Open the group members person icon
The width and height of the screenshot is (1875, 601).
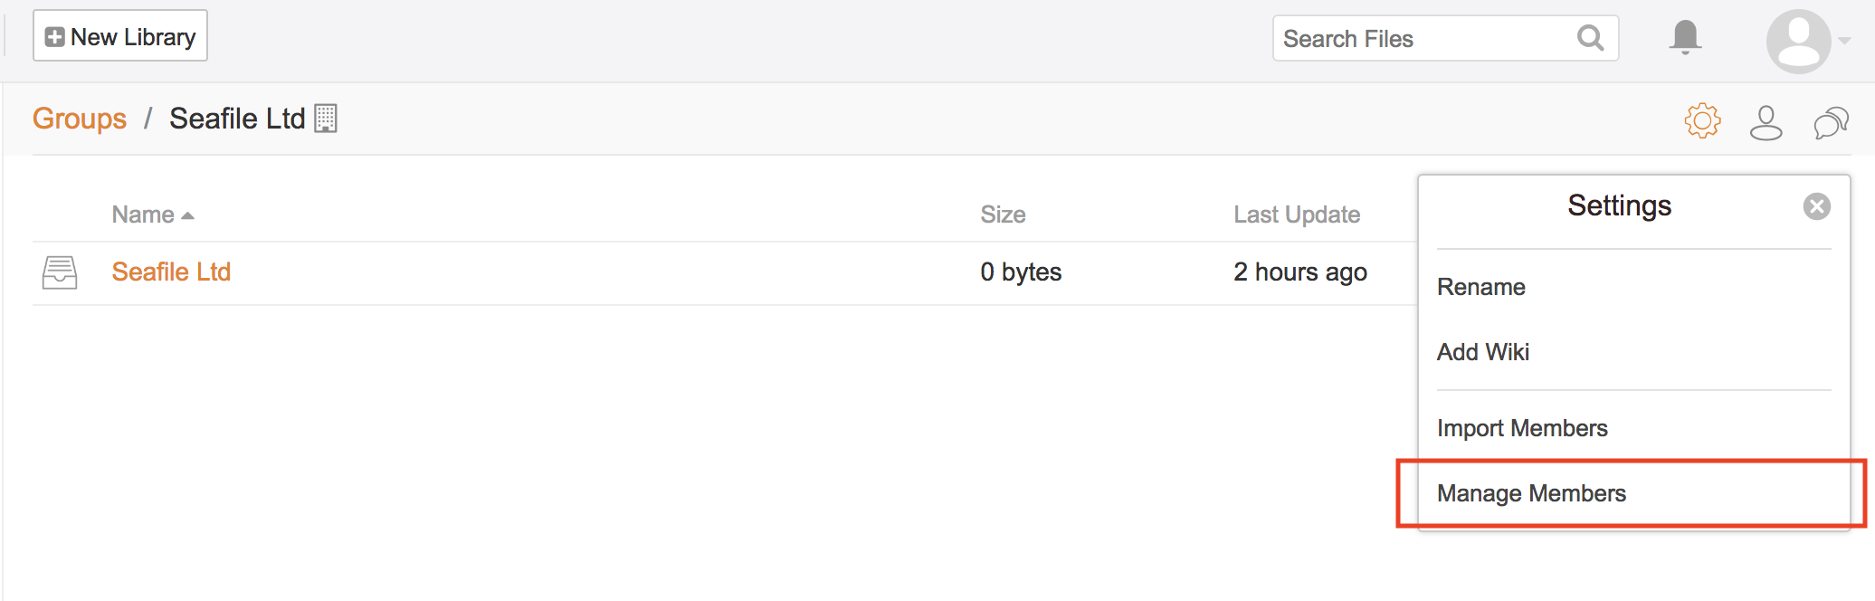click(1766, 122)
